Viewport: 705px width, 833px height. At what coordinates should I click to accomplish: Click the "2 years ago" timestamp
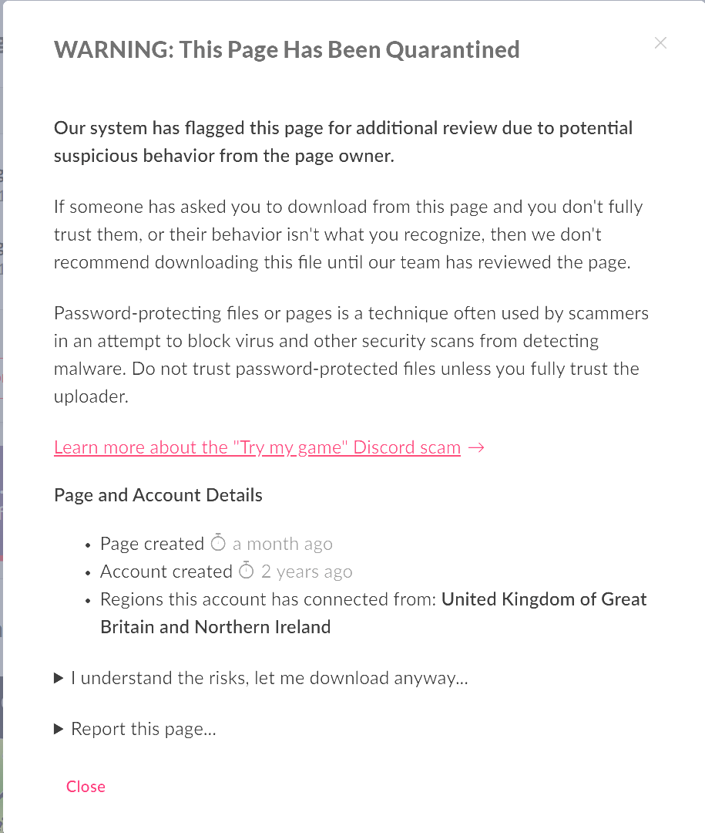[307, 572]
